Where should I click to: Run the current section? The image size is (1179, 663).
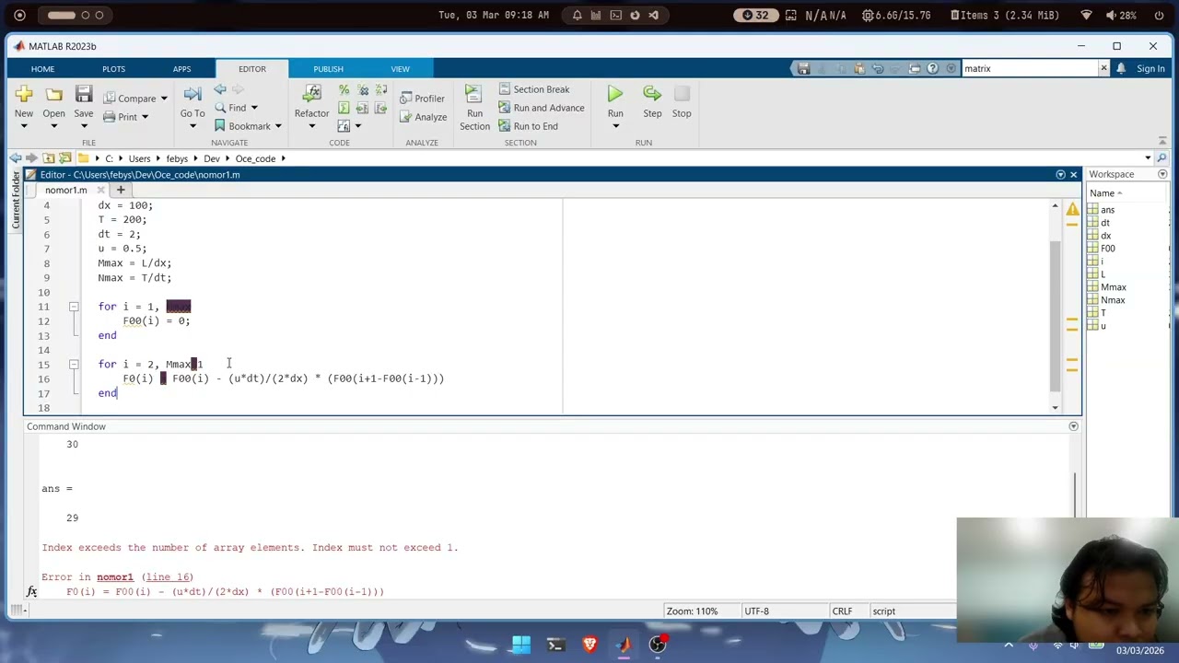click(x=474, y=108)
